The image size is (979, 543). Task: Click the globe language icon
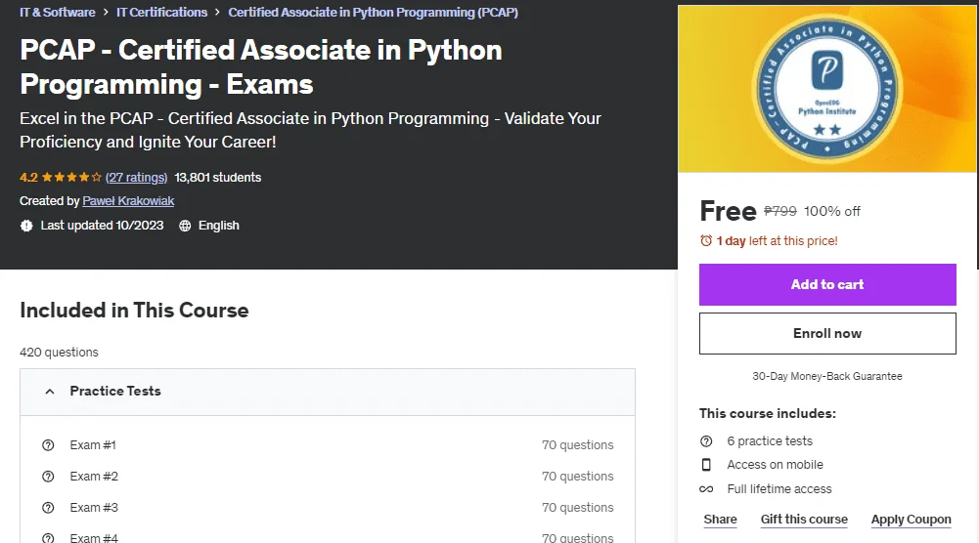185,226
